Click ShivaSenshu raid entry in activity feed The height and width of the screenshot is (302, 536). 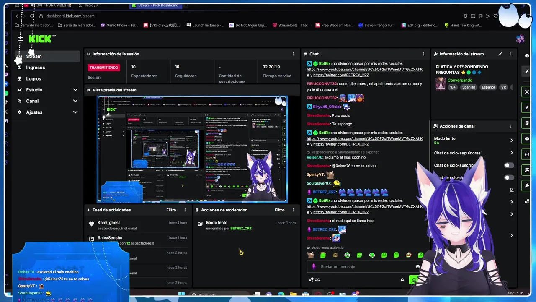(137, 240)
